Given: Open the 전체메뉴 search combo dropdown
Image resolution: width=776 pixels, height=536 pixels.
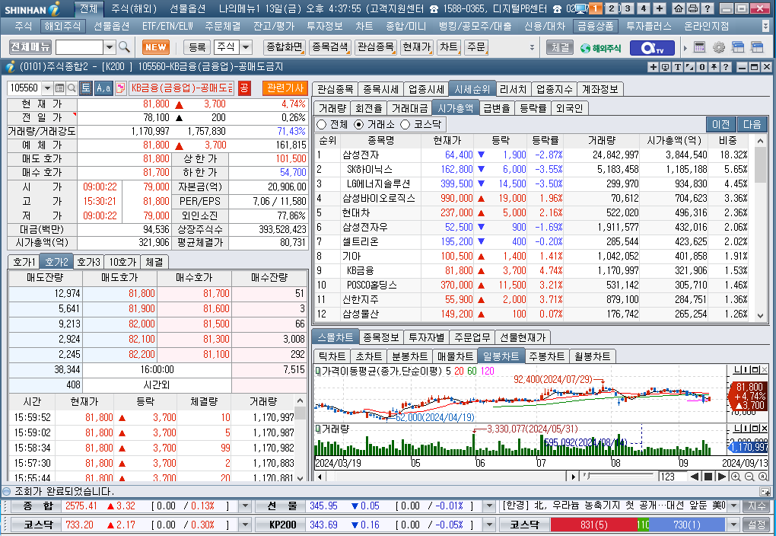Looking at the screenshot, I should (x=110, y=47).
